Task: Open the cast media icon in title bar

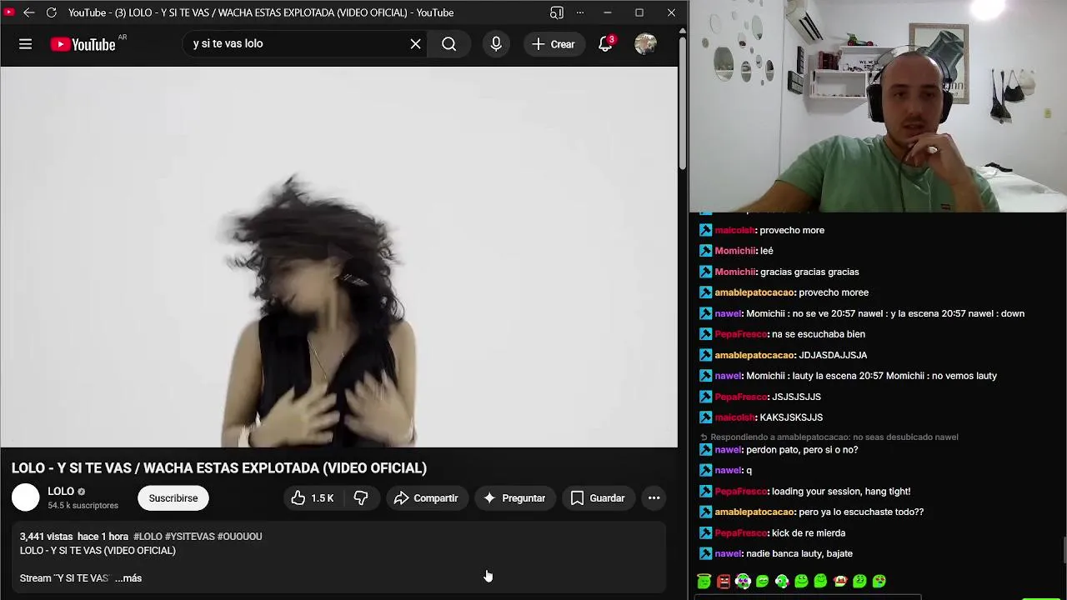Action: 557,12
